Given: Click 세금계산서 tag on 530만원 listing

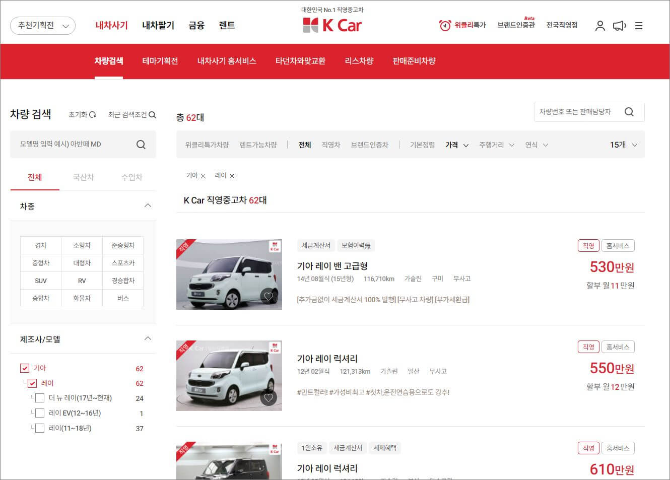Looking at the screenshot, I should point(316,246).
